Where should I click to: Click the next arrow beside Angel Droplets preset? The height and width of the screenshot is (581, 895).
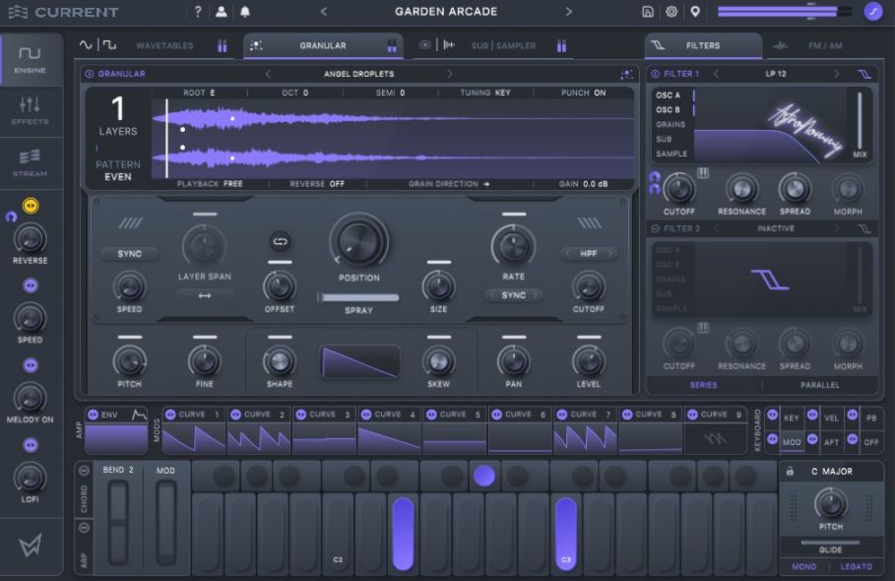[x=451, y=74]
